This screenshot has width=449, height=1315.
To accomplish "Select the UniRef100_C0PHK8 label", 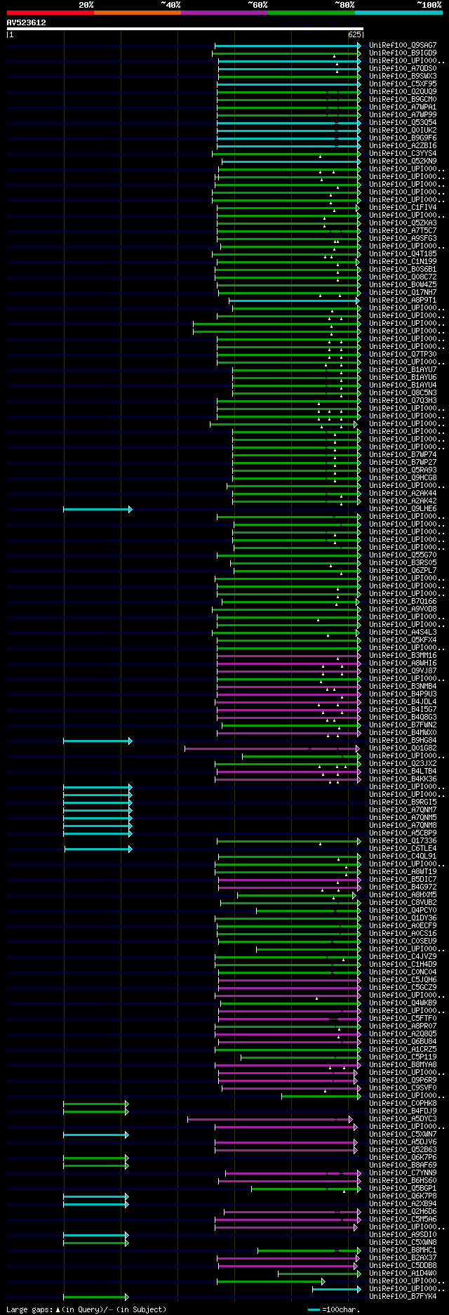I will point(403,1104).
